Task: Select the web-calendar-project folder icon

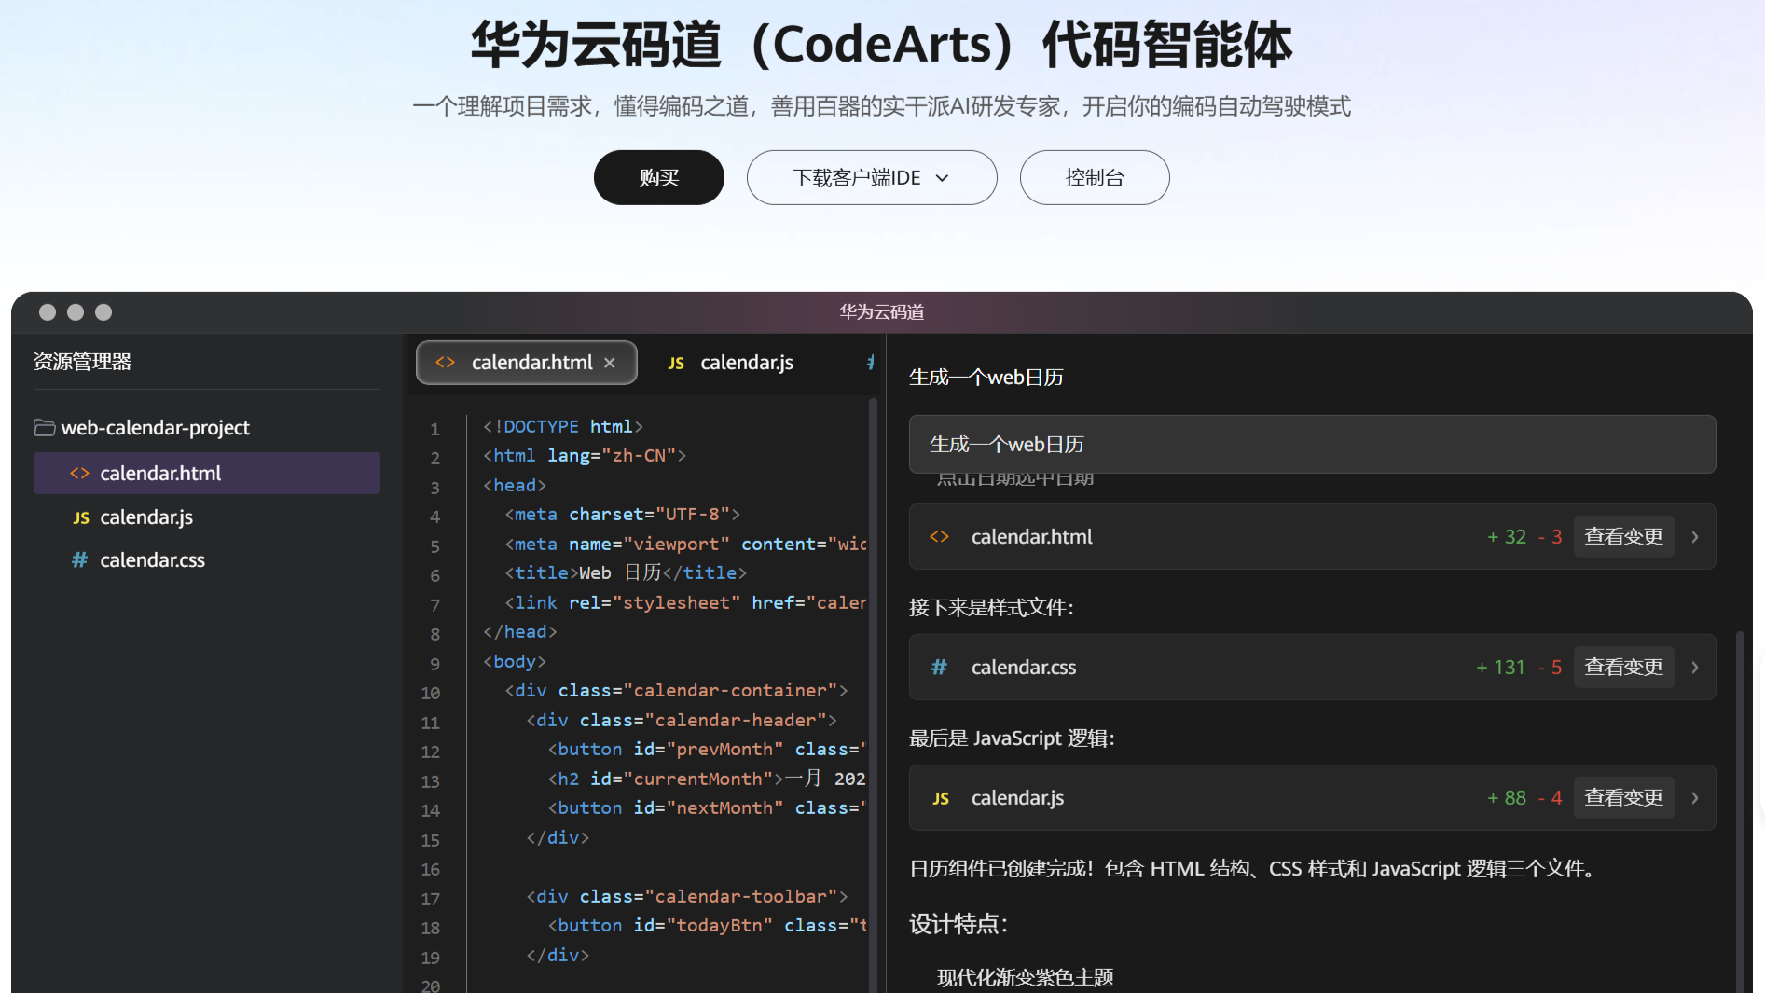Action: tap(44, 427)
